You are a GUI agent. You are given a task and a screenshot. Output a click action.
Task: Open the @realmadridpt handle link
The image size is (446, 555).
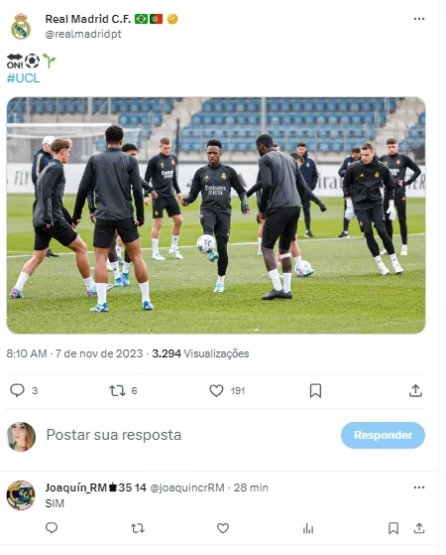click(x=83, y=34)
